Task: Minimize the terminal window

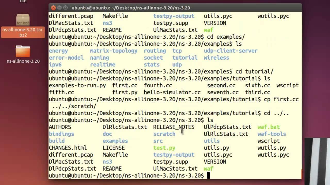Action: click(59, 8)
